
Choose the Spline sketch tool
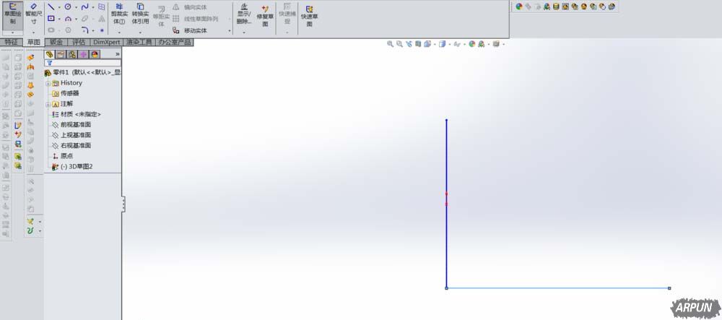(x=84, y=7)
